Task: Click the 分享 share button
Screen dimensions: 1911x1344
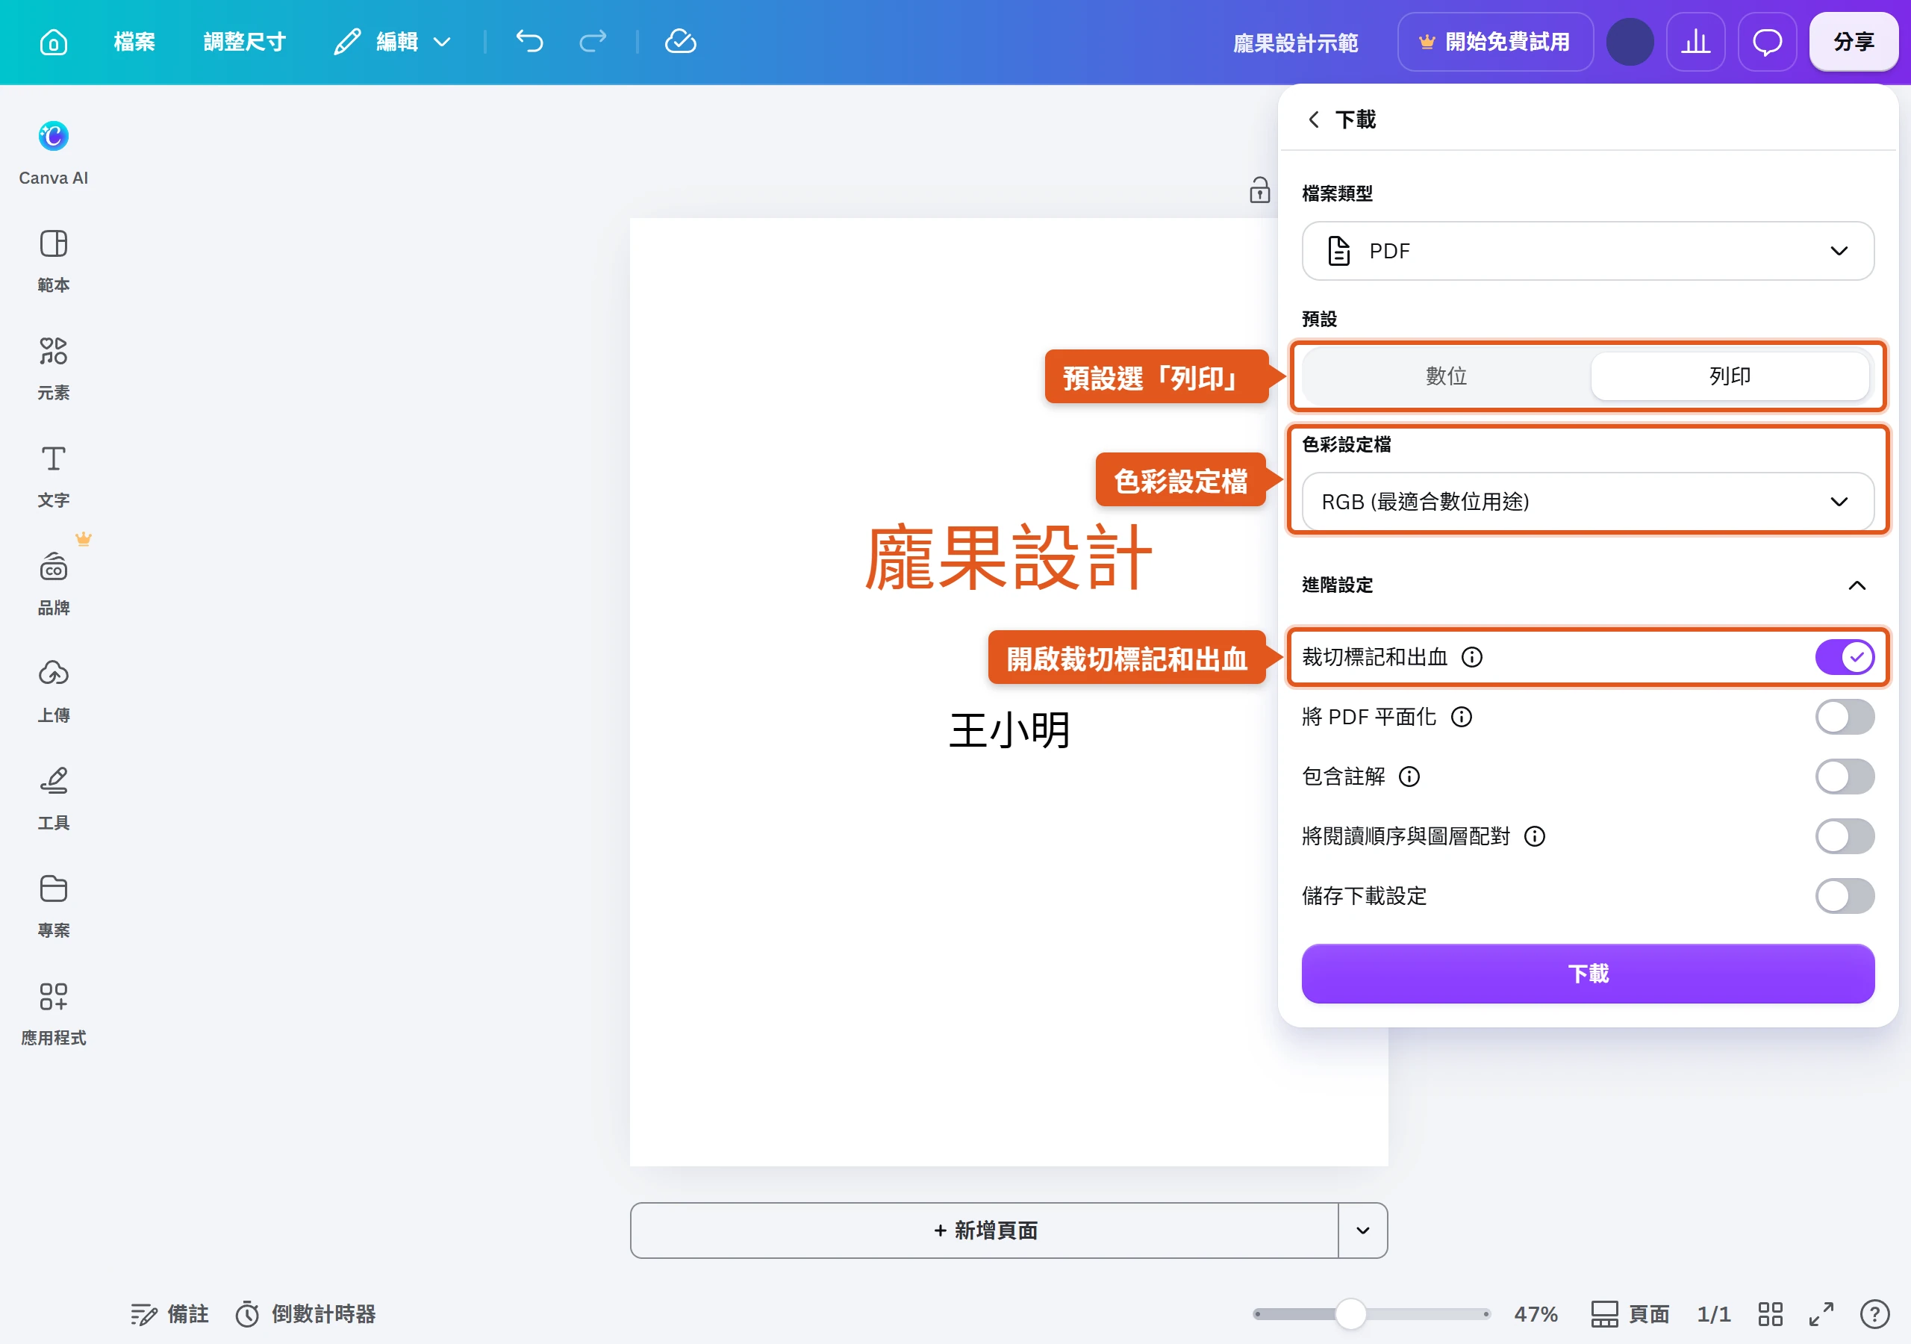Action: (1853, 42)
